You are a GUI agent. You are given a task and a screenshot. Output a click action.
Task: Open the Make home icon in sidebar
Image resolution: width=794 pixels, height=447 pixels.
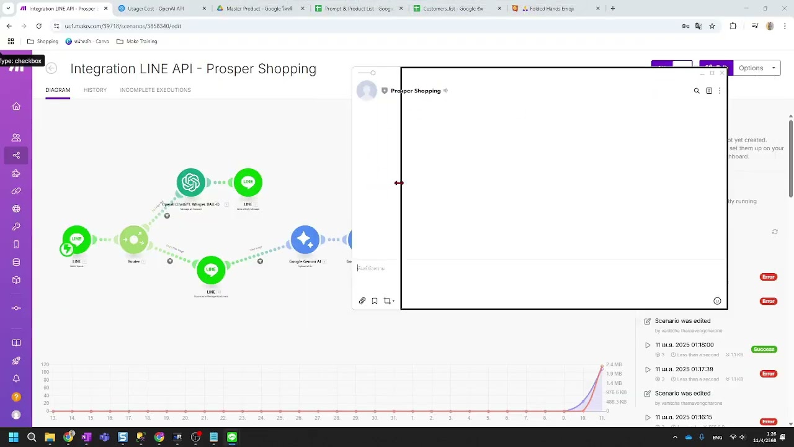click(x=16, y=106)
